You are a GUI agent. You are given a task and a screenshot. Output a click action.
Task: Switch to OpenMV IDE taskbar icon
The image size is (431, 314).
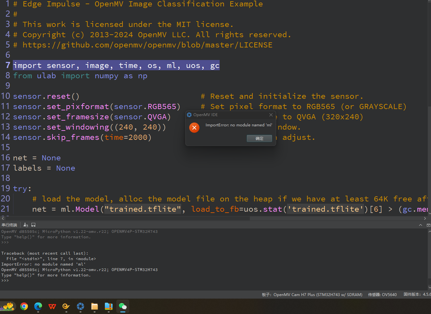tap(80, 306)
